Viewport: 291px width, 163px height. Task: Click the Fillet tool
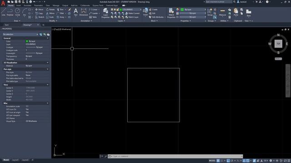[60, 13]
